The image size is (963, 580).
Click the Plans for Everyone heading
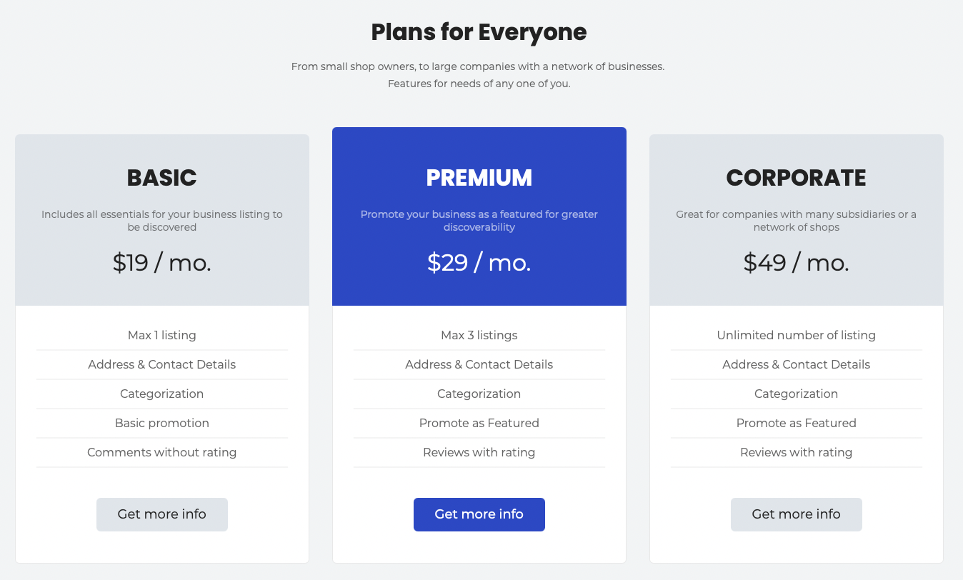point(479,32)
